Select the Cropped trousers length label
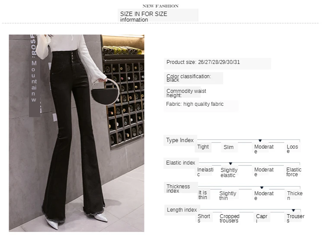 click(x=230, y=218)
